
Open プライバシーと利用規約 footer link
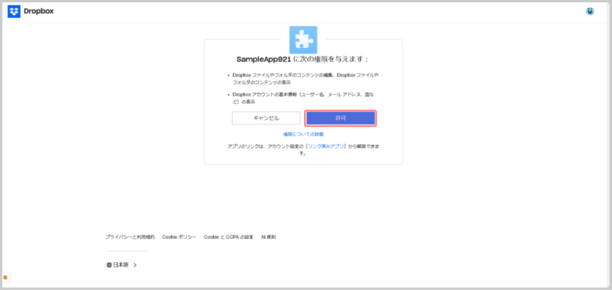coord(130,237)
